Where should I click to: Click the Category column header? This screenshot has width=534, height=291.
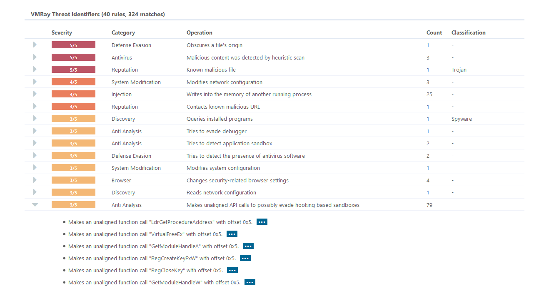(123, 32)
